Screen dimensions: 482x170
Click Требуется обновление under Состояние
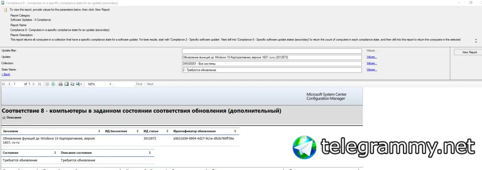(20, 160)
